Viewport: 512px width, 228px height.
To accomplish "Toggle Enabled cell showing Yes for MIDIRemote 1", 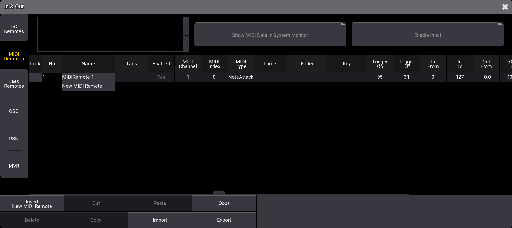I will point(161,77).
